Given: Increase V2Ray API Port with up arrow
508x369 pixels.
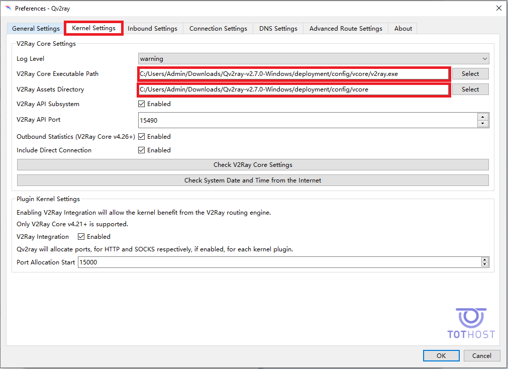Looking at the screenshot, I should 483,117.
